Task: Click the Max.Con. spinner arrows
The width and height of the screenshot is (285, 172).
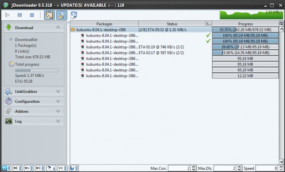Action: tap(193, 168)
